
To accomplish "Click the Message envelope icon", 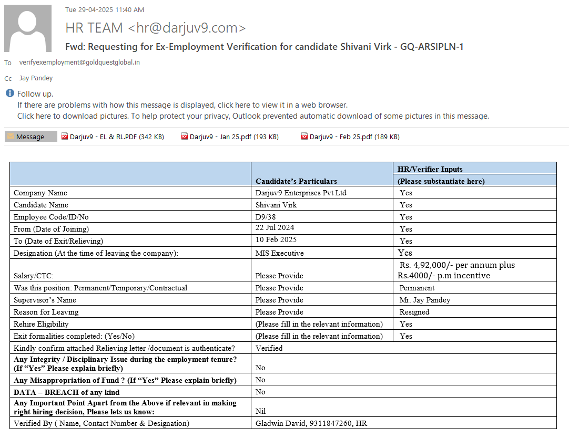I will coord(11,136).
